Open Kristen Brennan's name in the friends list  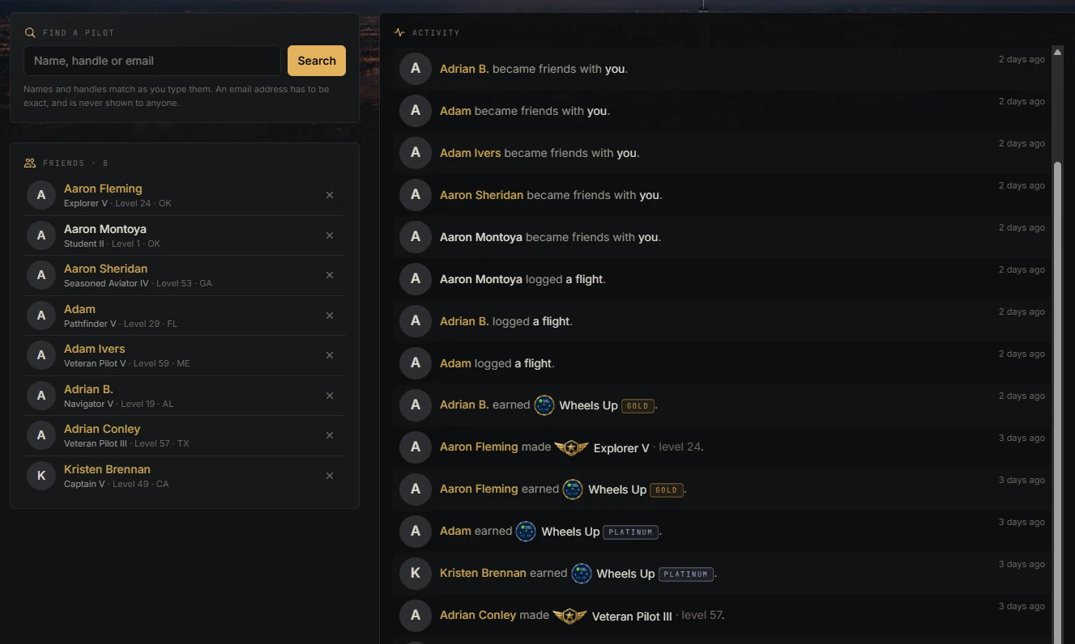pos(107,469)
